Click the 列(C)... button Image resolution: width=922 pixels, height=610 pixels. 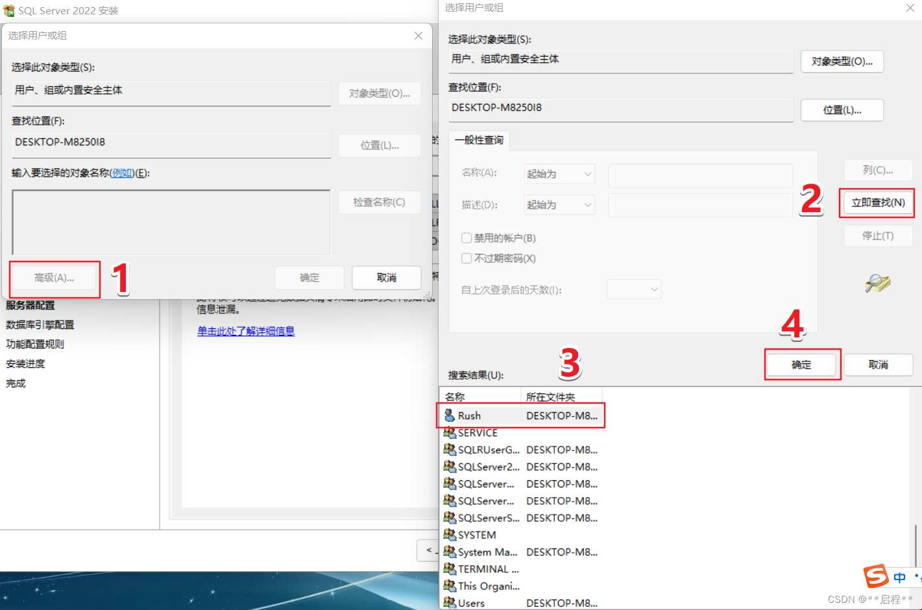(x=878, y=170)
